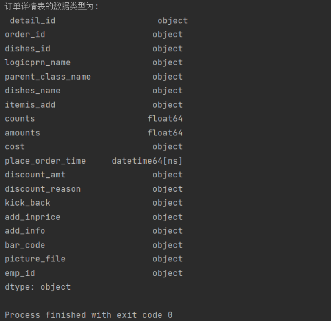Image resolution: width=331 pixels, height=321 pixels.
Task: Click the place_order_time label
Action: 45,161
